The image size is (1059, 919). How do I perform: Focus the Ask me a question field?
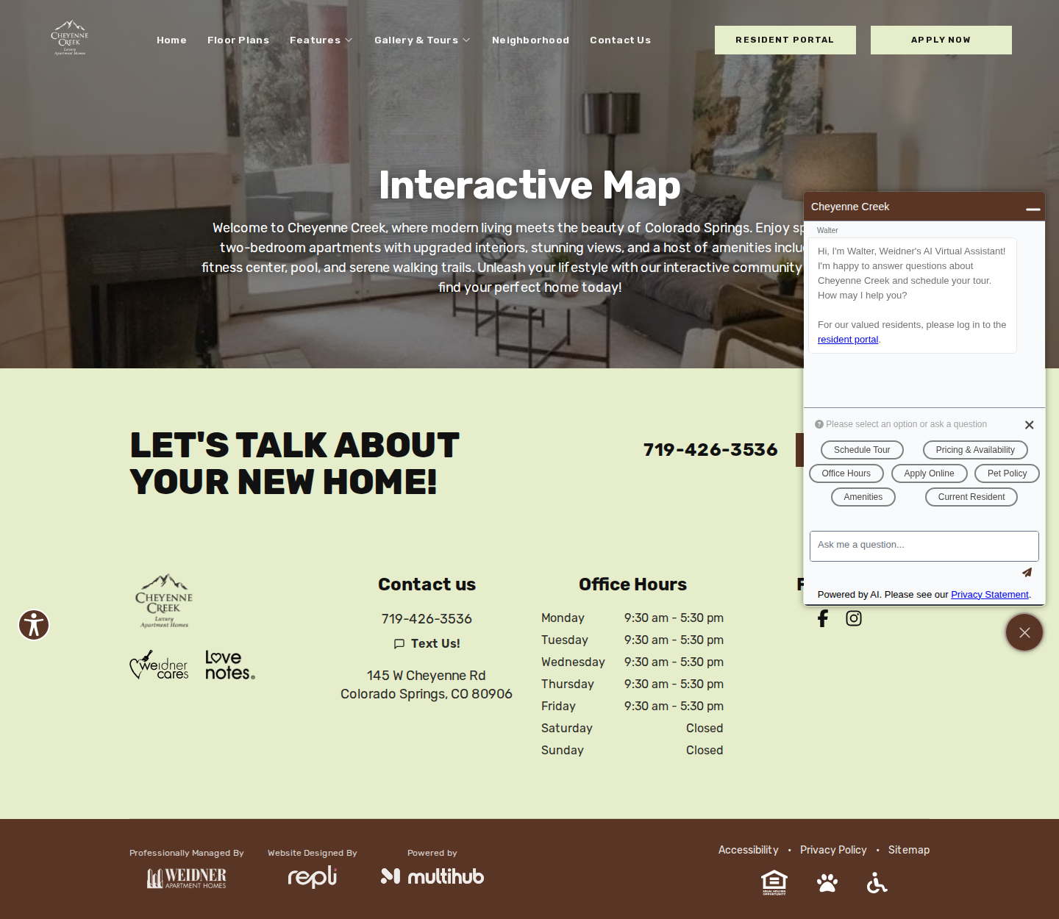(924, 546)
